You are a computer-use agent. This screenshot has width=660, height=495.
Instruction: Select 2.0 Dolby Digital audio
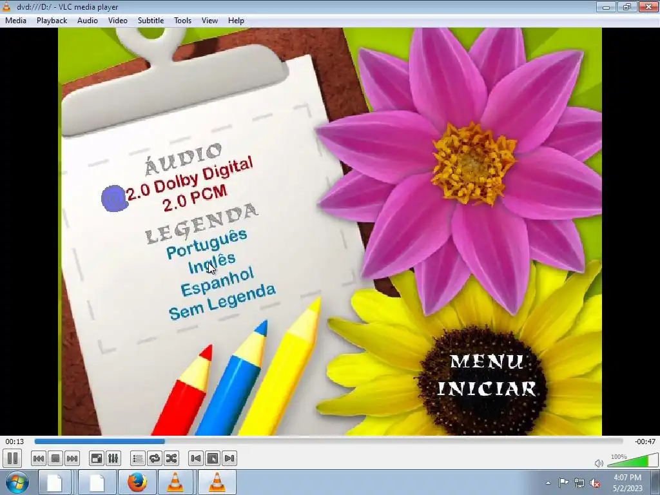pos(189,179)
